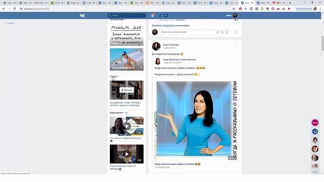The height and width of the screenshot is (182, 324).
Task: Click the reposted community avatar
Action: 157,61
